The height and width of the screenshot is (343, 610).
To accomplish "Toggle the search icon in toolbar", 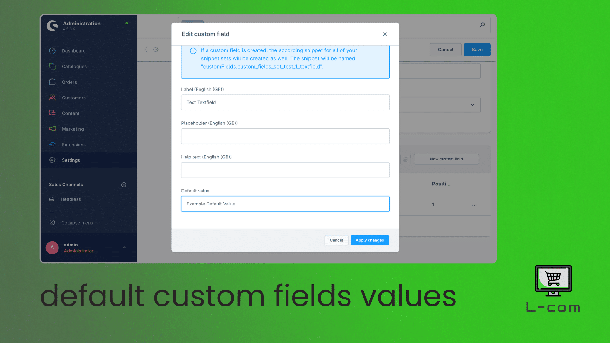I will tap(482, 25).
